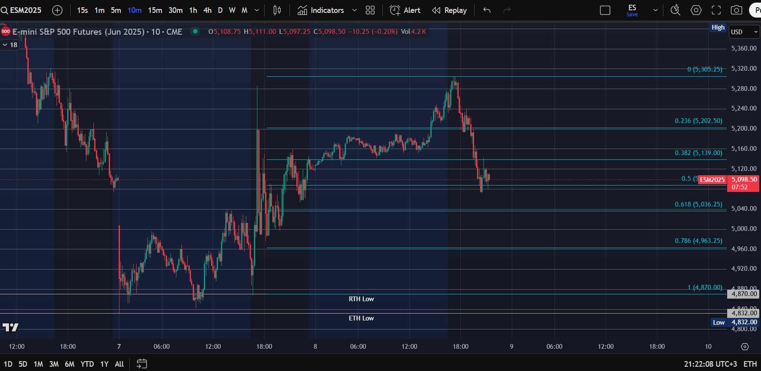Open the quick search lightbulb icon
The image size is (761, 371).
(x=675, y=10)
